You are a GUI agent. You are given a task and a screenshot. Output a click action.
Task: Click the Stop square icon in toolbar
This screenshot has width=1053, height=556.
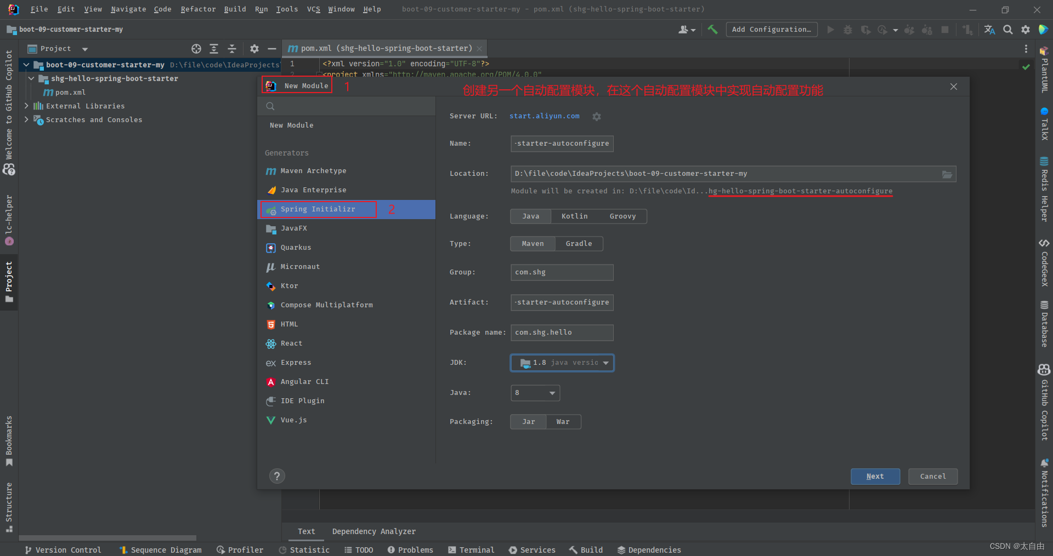(945, 30)
